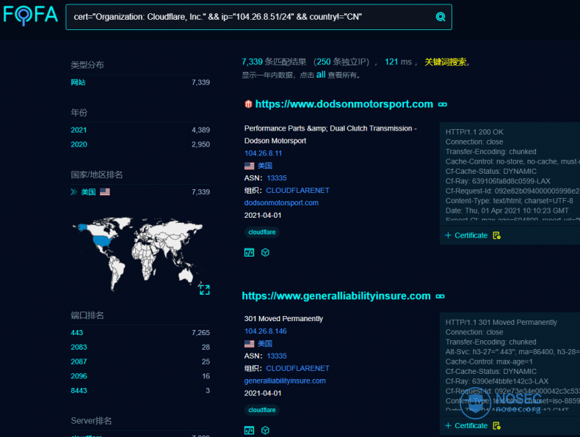The width and height of the screenshot is (580, 437).
Task: Filter results by year 2021
Action: [x=79, y=130]
